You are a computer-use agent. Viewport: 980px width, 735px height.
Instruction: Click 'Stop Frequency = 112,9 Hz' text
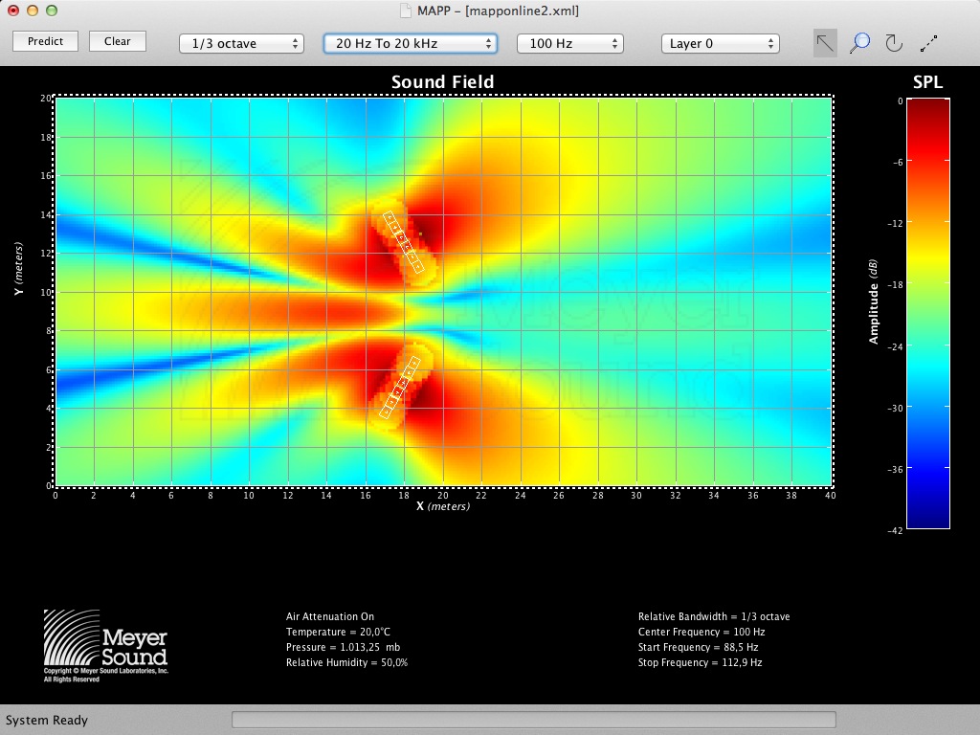tap(700, 662)
